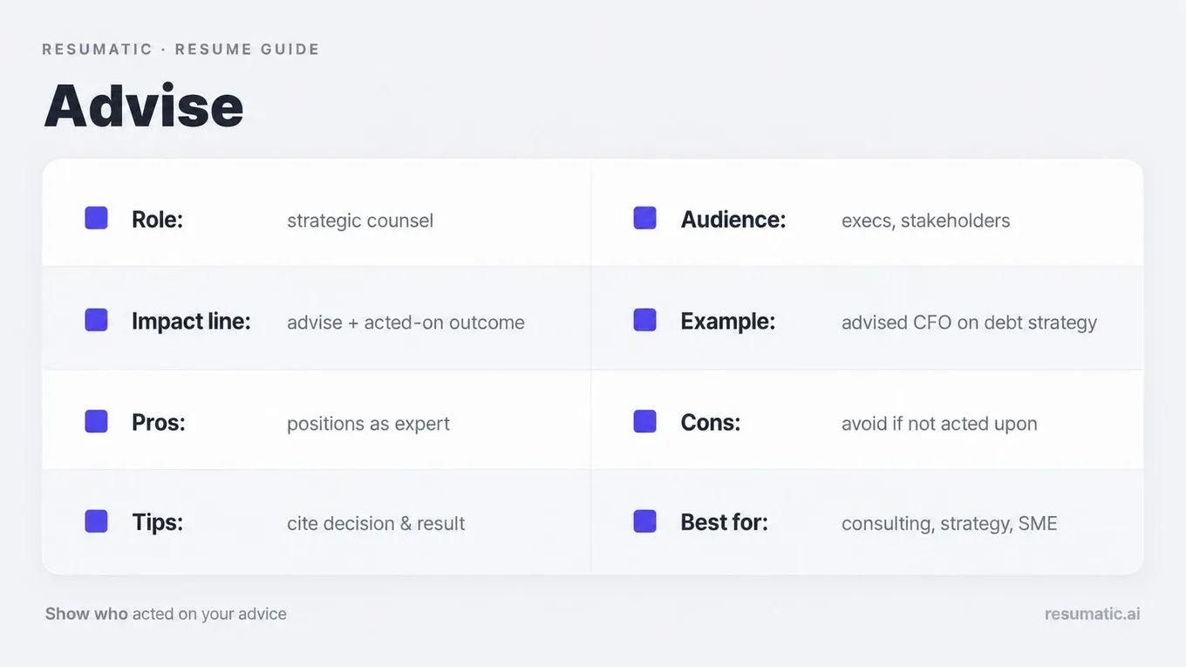Click the purple square beside Best for
1186x667 pixels.
point(644,521)
